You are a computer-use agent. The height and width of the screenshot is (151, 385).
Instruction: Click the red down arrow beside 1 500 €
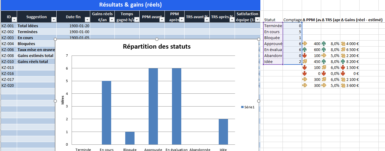click(343, 67)
